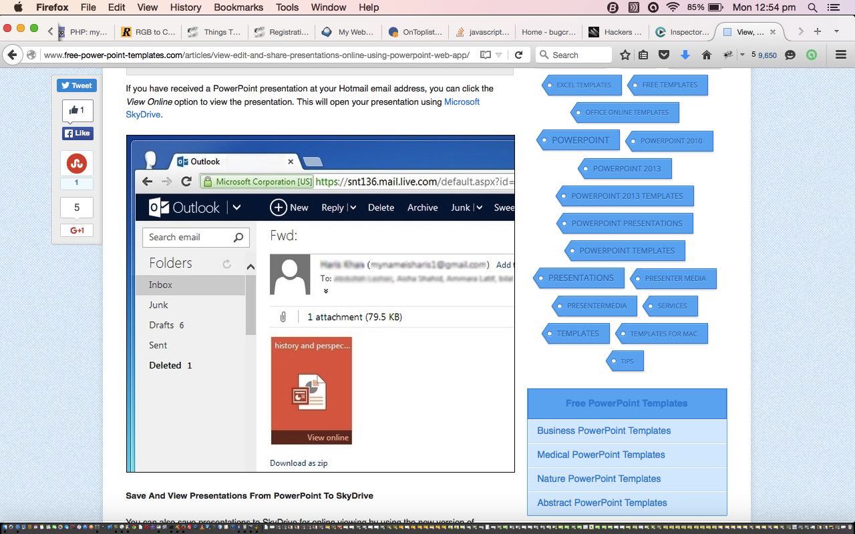Open the Bookmarks menu
The image size is (855, 534).
click(237, 7)
